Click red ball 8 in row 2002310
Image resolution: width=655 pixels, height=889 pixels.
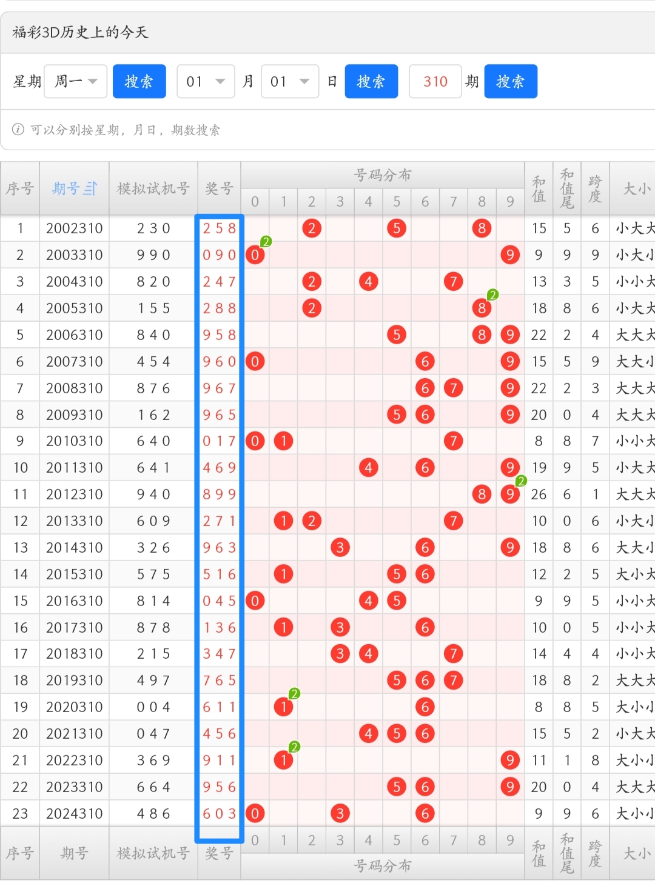click(482, 228)
